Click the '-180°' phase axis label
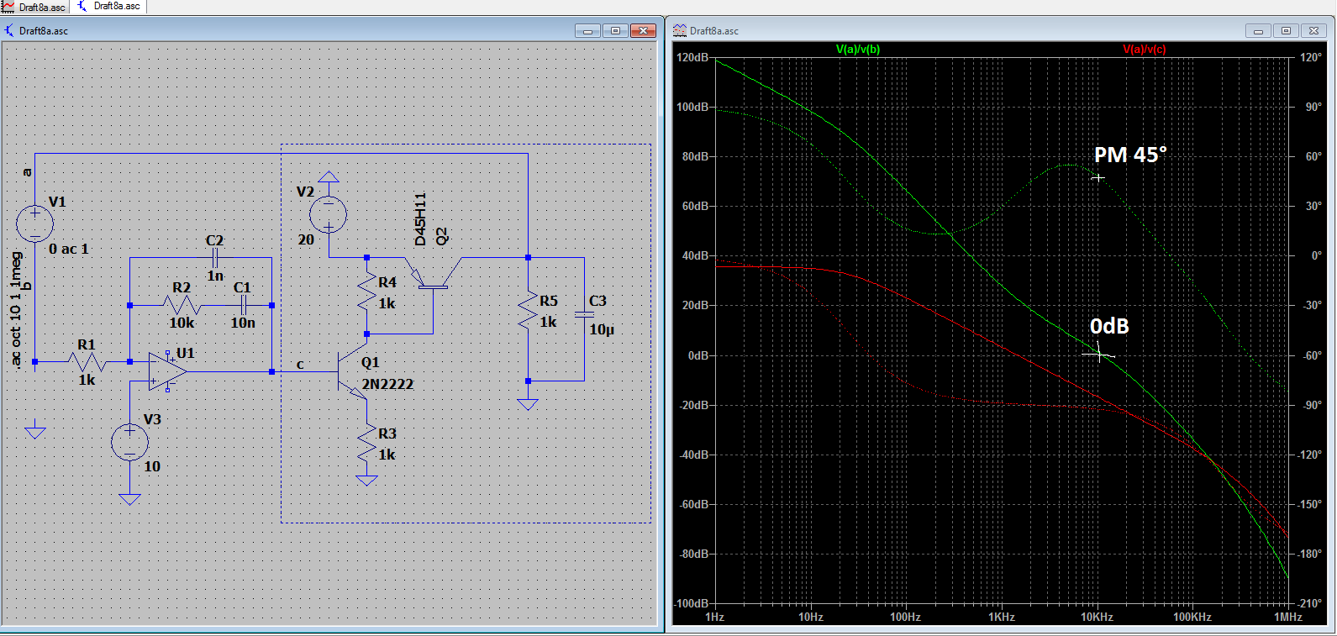 tap(1312, 554)
